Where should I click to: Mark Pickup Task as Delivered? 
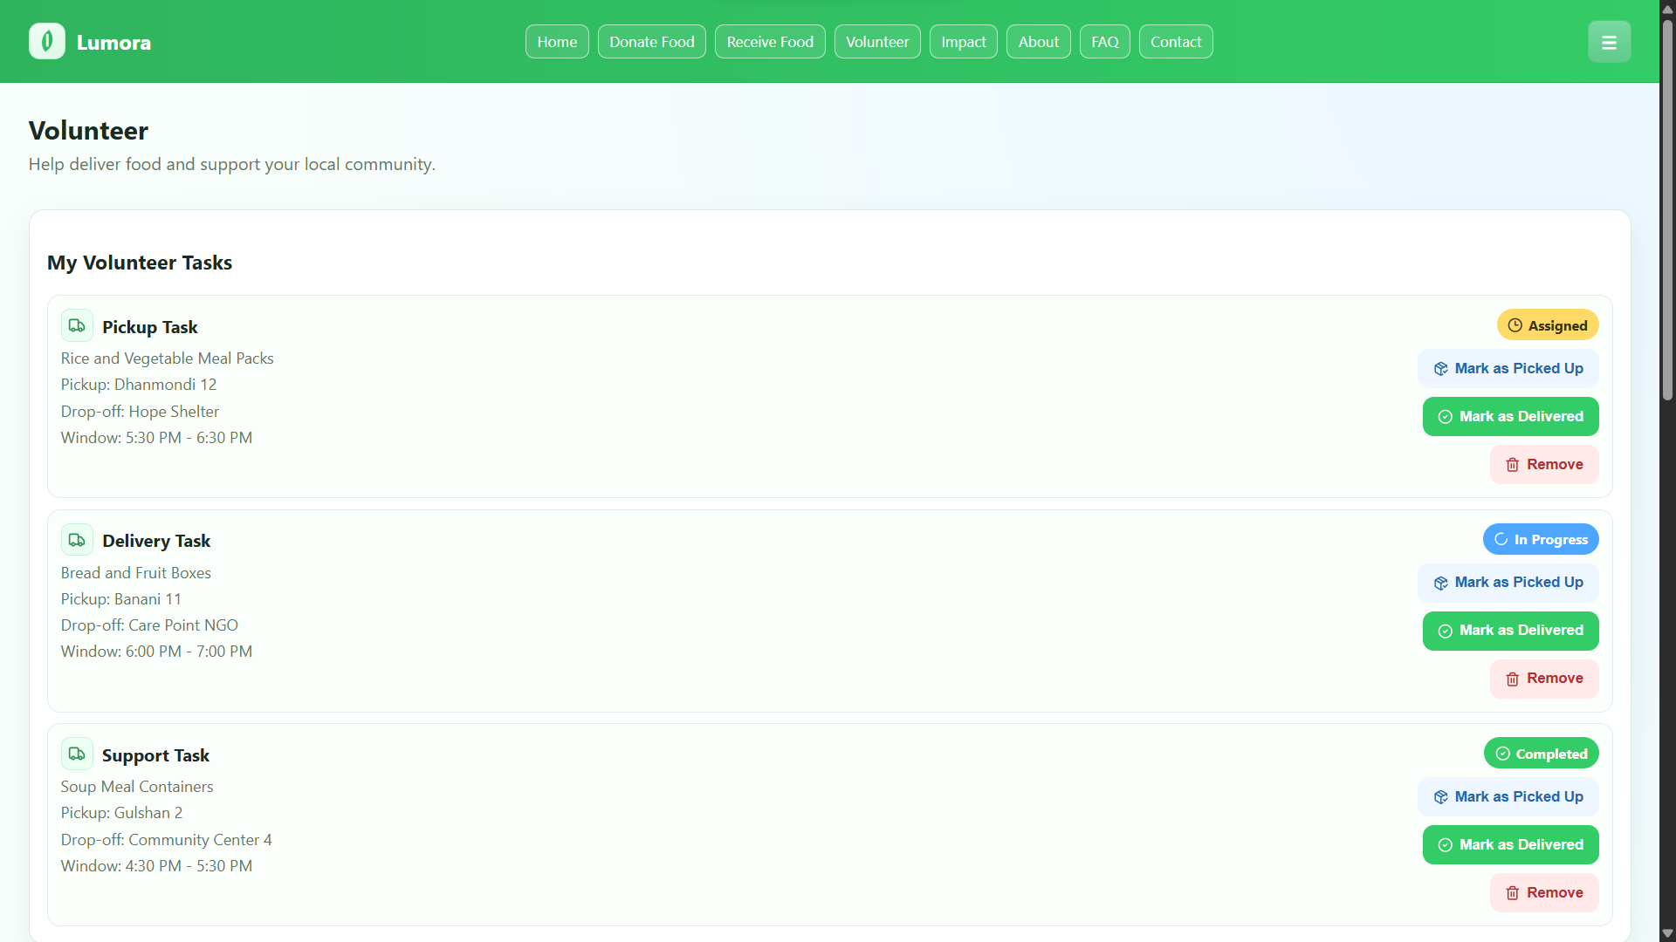[x=1510, y=416]
